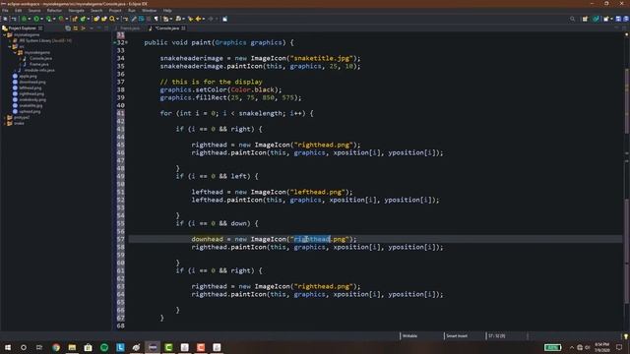Open Chrome from the taskbar
This screenshot has height=354, width=630.
click(x=56, y=347)
